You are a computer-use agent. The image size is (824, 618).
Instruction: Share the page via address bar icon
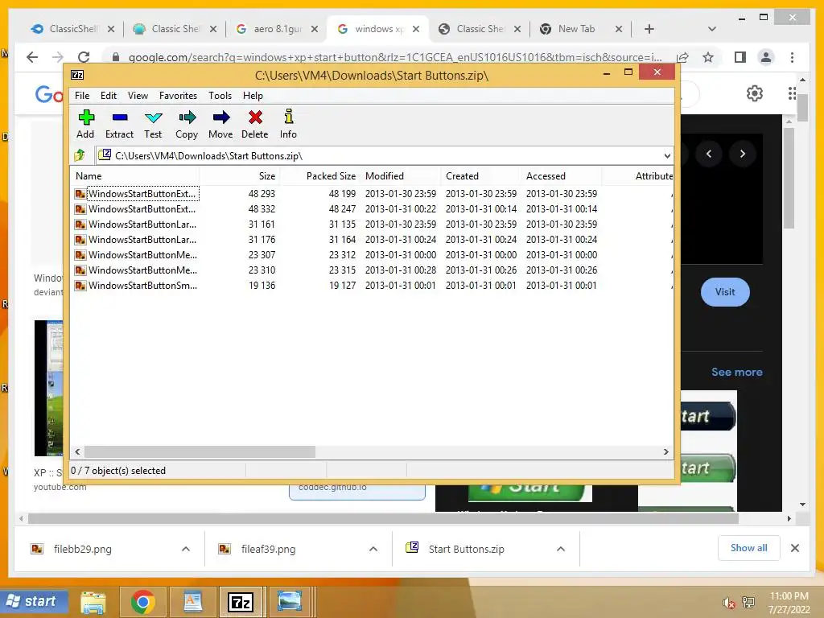point(682,57)
